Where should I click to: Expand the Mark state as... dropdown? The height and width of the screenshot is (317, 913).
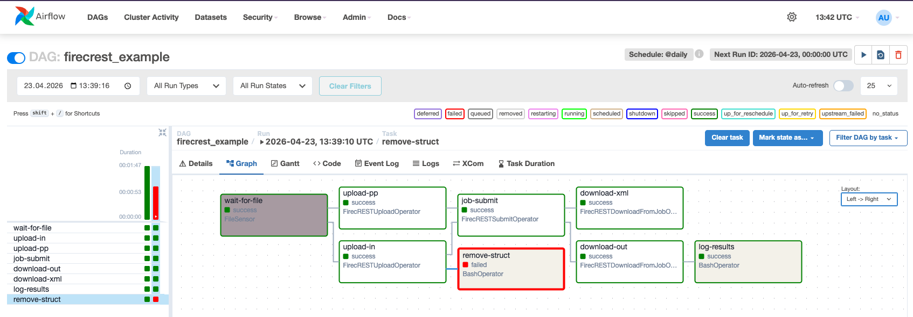(787, 138)
